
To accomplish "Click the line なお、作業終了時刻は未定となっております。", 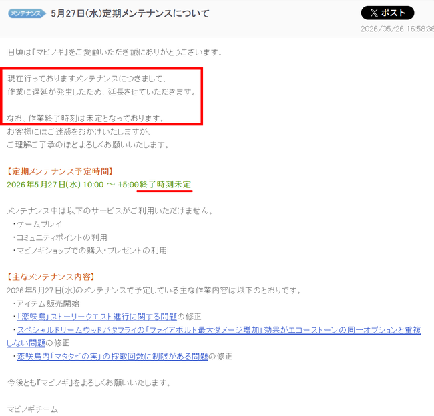I will pos(85,118).
